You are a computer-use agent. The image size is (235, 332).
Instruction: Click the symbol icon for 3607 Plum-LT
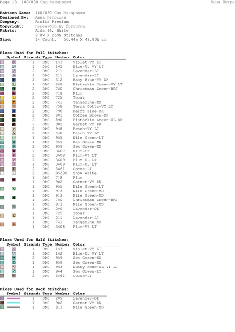point(14,151)
